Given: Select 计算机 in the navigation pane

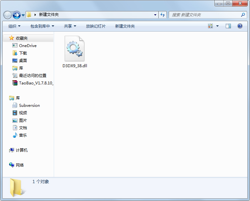Looking at the screenshot, I should click(22, 150).
